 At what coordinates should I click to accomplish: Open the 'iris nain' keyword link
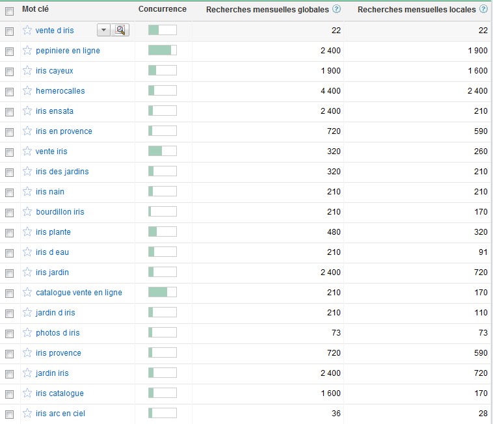pos(50,192)
